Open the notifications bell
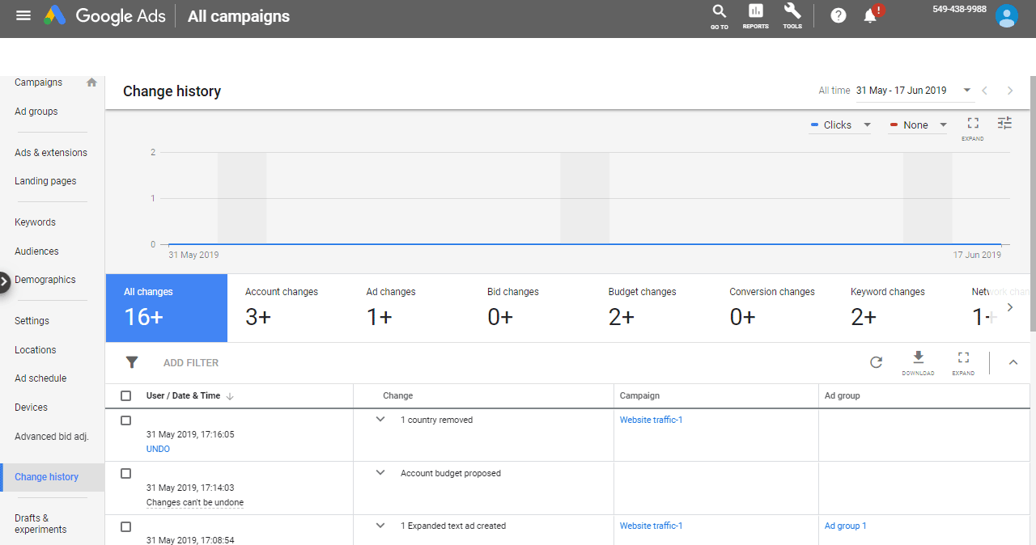The height and width of the screenshot is (545, 1036). (871, 15)
